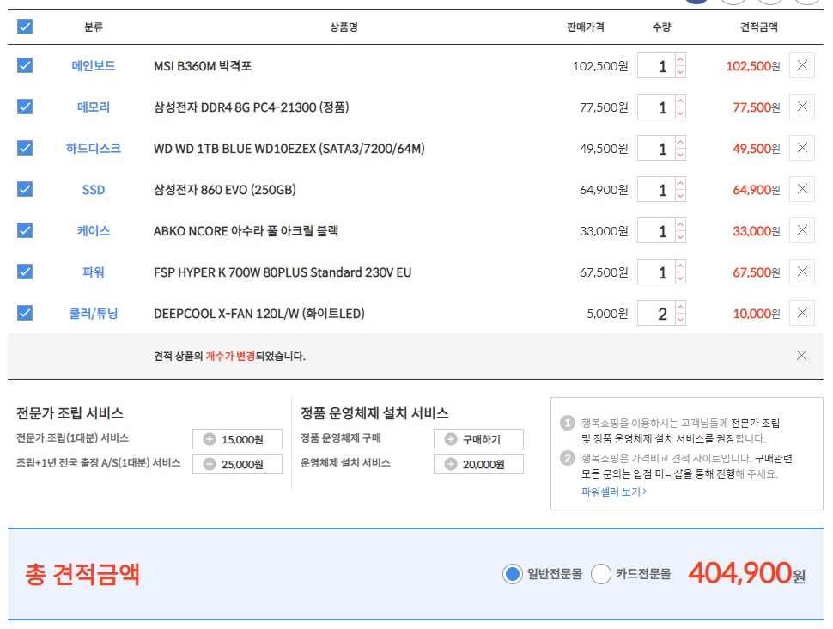This screenshot has height=629, width=833.
Task: Increase quantity of Samsung DDR4 memory
Action: (x=680, y=101)
